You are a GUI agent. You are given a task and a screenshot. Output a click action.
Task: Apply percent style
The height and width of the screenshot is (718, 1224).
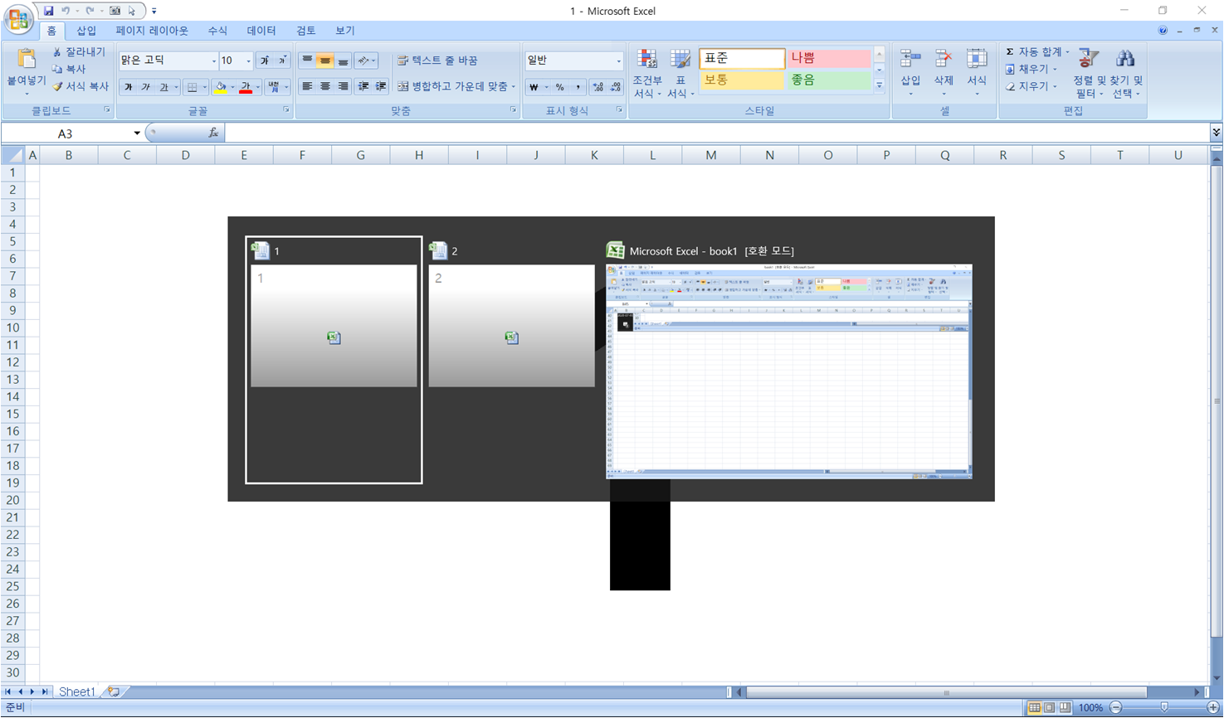tap(559, 87)
